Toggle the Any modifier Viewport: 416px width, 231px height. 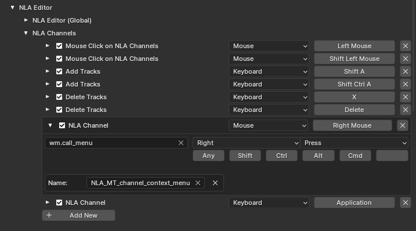point(208,156)
